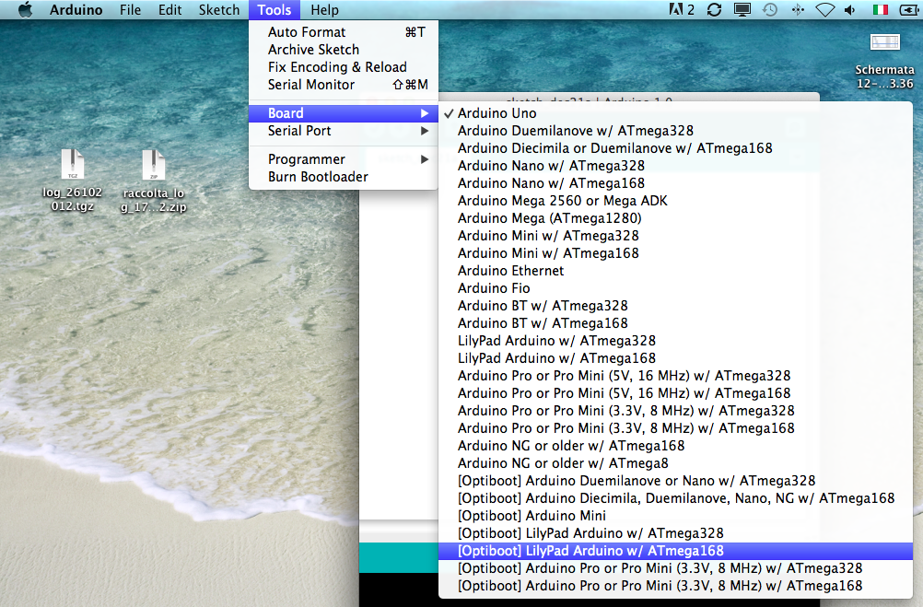Click the Wi-Fi status icon
The image size is (923, 607).
click(824, 10)
